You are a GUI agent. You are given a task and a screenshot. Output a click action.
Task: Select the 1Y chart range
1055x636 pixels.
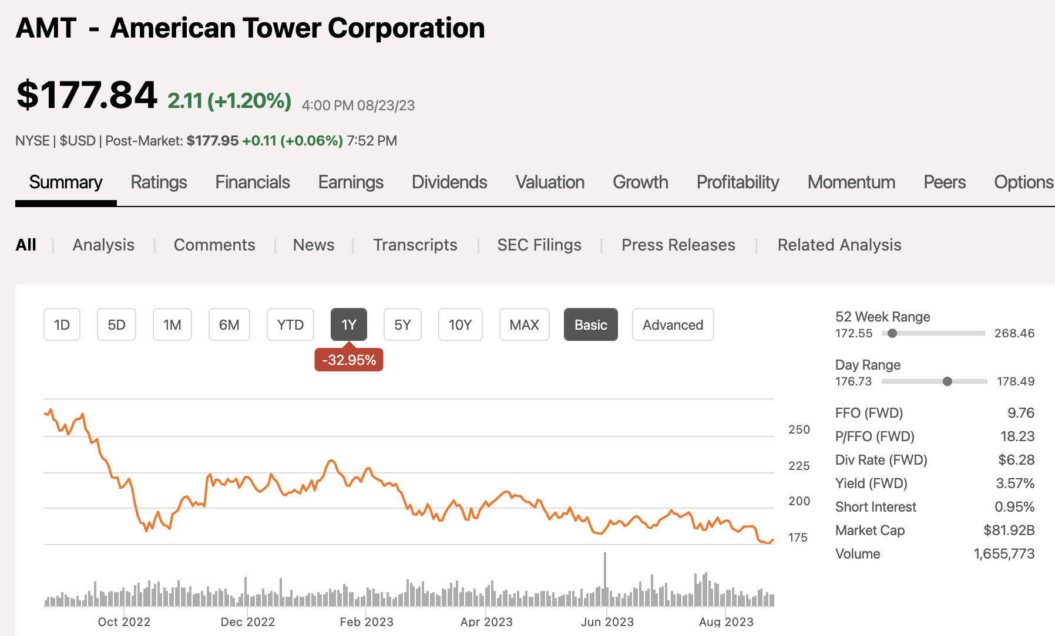tap(349, 324)
